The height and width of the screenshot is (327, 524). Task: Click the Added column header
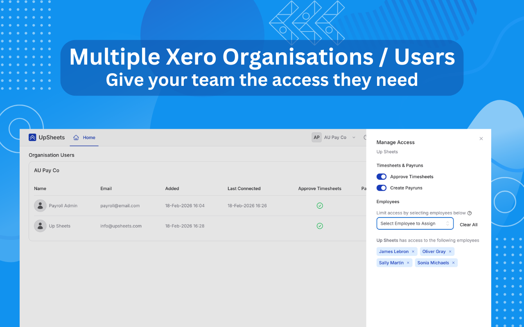(172, 188)
